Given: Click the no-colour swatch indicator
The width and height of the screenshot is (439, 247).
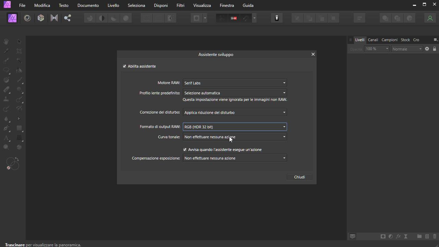Looking at the screenshot, I should click(9, 167).
